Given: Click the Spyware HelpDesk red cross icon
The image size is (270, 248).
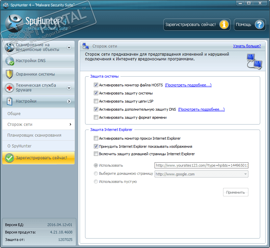Looking at the screenshot, I should click(9, 88).
